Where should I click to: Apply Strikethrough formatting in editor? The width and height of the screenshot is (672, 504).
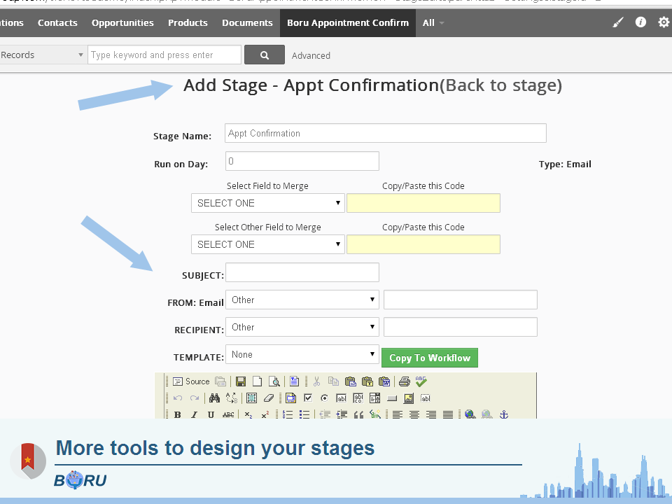click(x=228, y=414)
